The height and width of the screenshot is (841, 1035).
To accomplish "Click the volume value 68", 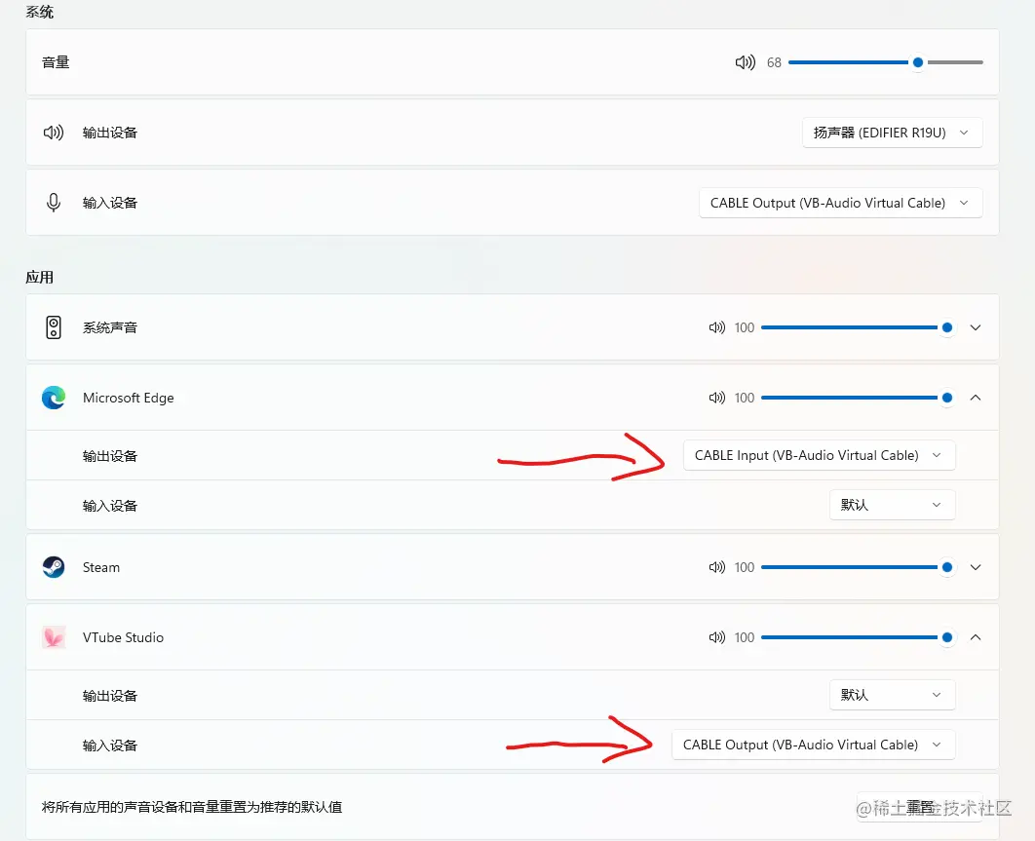I will pos(774,62).
